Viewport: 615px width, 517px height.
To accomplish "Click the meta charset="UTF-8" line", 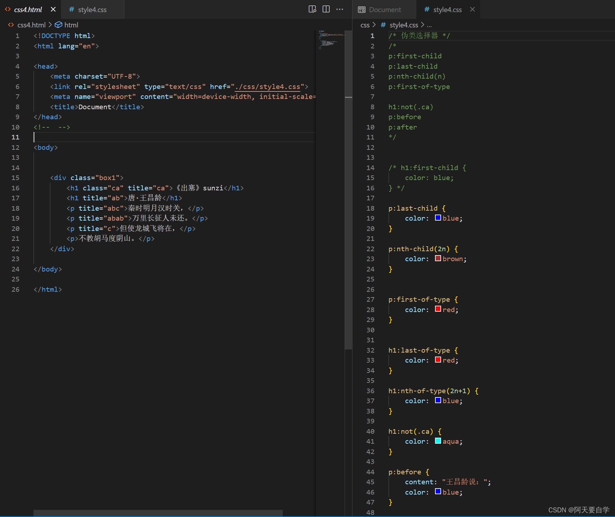I will click(95, 76).
